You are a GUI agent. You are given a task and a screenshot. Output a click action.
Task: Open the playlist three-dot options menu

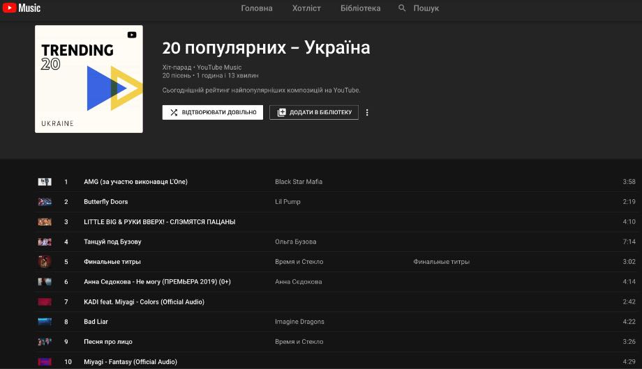368,113
